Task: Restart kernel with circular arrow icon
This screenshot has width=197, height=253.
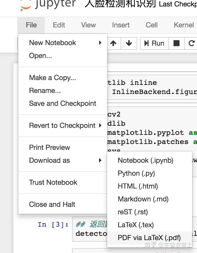Action: tap(191, 43)
